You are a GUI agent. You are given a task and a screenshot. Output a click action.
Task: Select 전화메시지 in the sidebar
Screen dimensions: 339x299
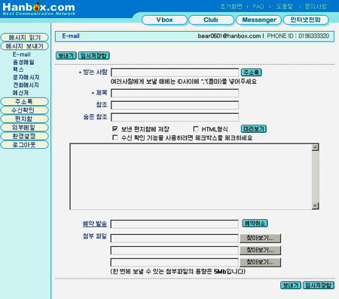[x=26, y=85]
